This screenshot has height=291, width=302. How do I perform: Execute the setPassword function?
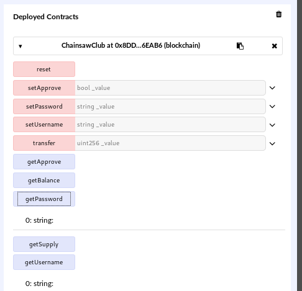pyautogui.click(x=44, y=107)
